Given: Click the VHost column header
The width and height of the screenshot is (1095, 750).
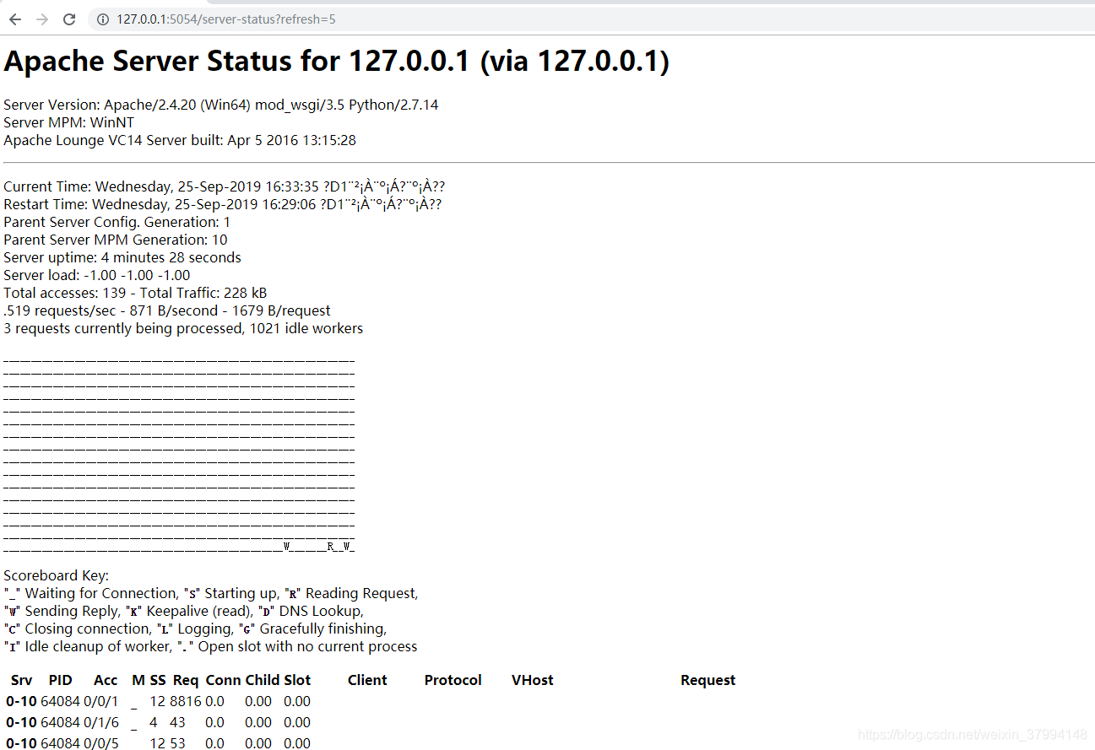Looking at the screenshot, I should tap(532, 680).
